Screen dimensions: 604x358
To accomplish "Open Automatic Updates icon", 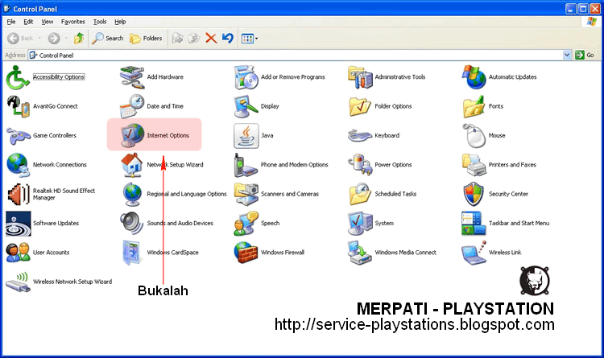I will (474, 77).
